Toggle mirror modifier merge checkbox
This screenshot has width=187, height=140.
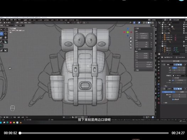coord(173,80)
